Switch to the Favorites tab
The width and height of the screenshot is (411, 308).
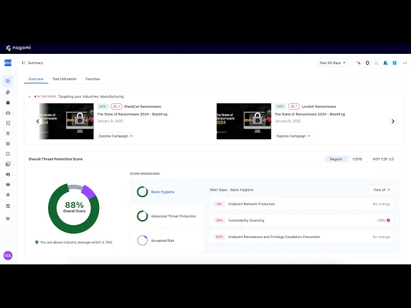coord(92,79)
